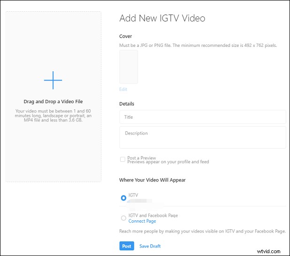Open the Connect Page link

pos(142,221)
